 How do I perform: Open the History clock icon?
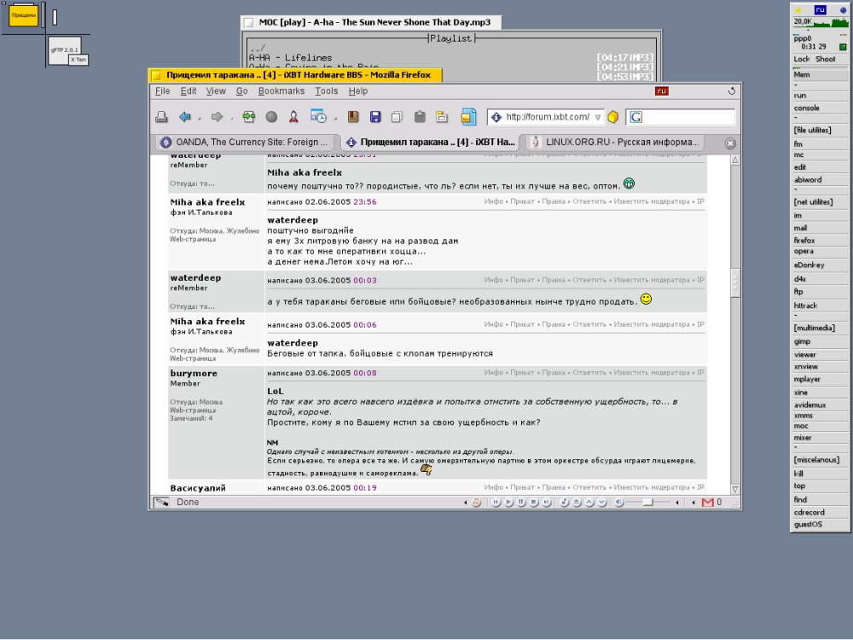coord(318,116)
